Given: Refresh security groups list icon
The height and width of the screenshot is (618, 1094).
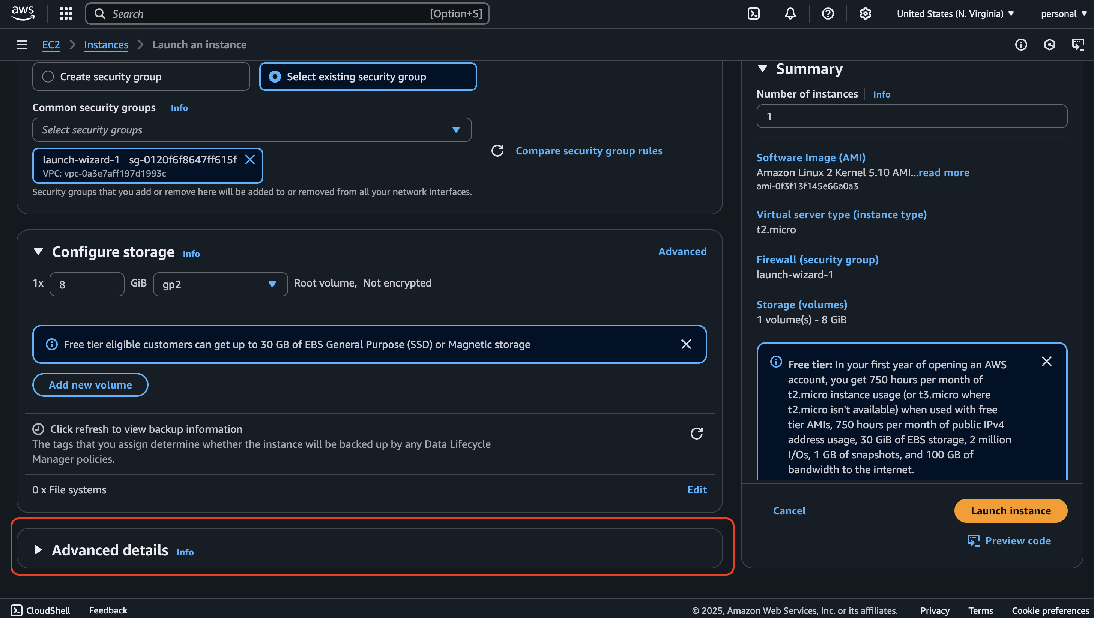Looking at the screenshot, I should pyautogui.click(x=497, y=151).
